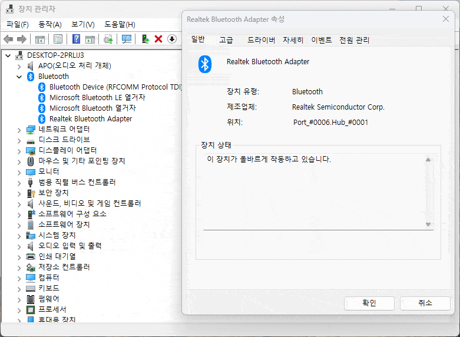460x337 pixels.
Task: Switch to the 전원 관리 tab
Action: tap(354, 40)
